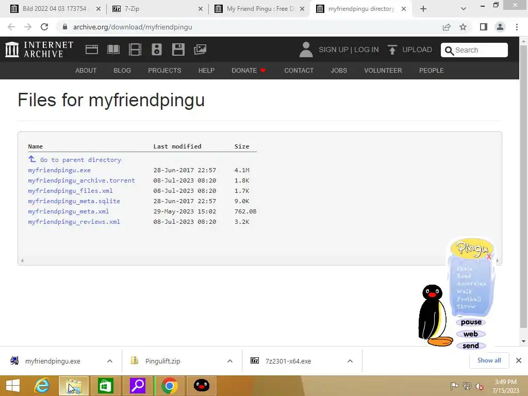Open myfriendpingu_archive.torrent link
The width and height of the screenshot is (528, 396).
(x=81, y=180)
